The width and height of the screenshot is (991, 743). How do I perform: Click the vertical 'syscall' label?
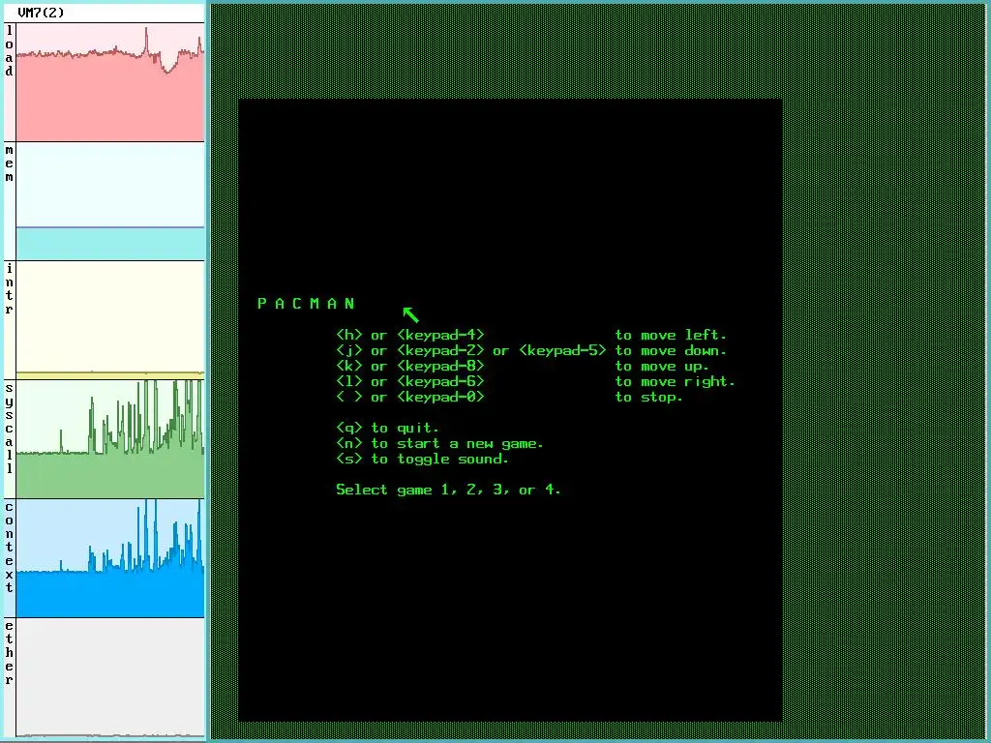pyautogui.click(x=9, y=429)
